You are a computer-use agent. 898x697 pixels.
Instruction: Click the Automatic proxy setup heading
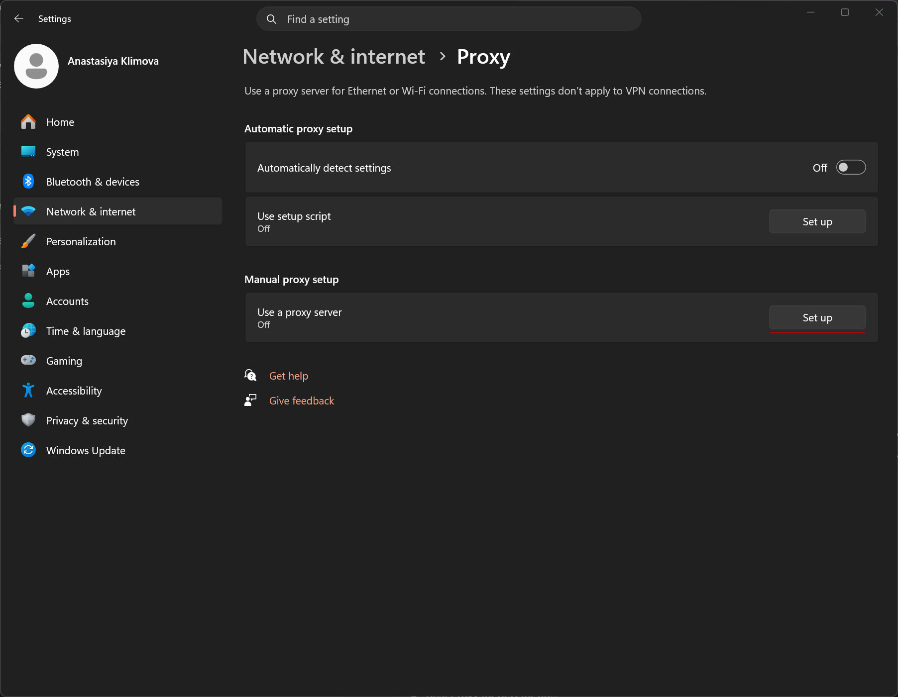pyautogui.click(x=298, y=129)
